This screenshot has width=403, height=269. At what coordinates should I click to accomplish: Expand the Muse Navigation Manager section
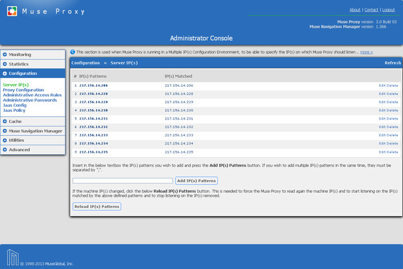pos(33,131)
